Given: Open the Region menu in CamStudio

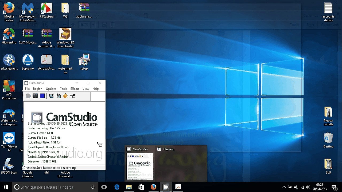Looking at the screenshot, I should [38, 89].
